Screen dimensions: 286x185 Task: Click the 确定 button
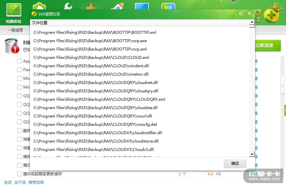coord(235,163)
